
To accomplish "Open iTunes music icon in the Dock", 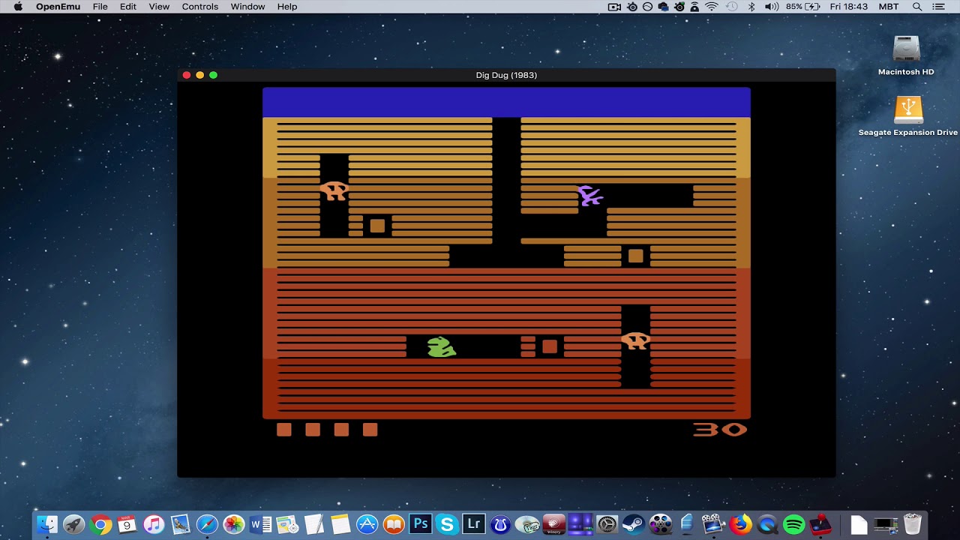I will pos(154,524).
